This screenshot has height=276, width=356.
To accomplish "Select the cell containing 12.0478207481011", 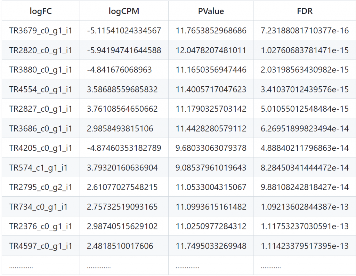I will point(211,50).
